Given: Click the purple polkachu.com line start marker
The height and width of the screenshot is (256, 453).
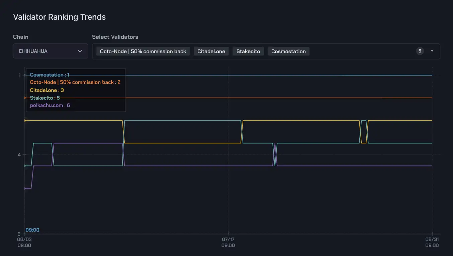Looking at the screenshot, I should 25,188.
